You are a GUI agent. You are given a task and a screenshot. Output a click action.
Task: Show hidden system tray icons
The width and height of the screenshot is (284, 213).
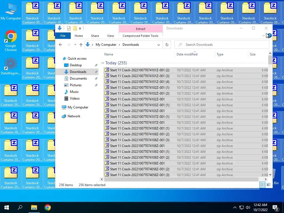coord(235,207)
